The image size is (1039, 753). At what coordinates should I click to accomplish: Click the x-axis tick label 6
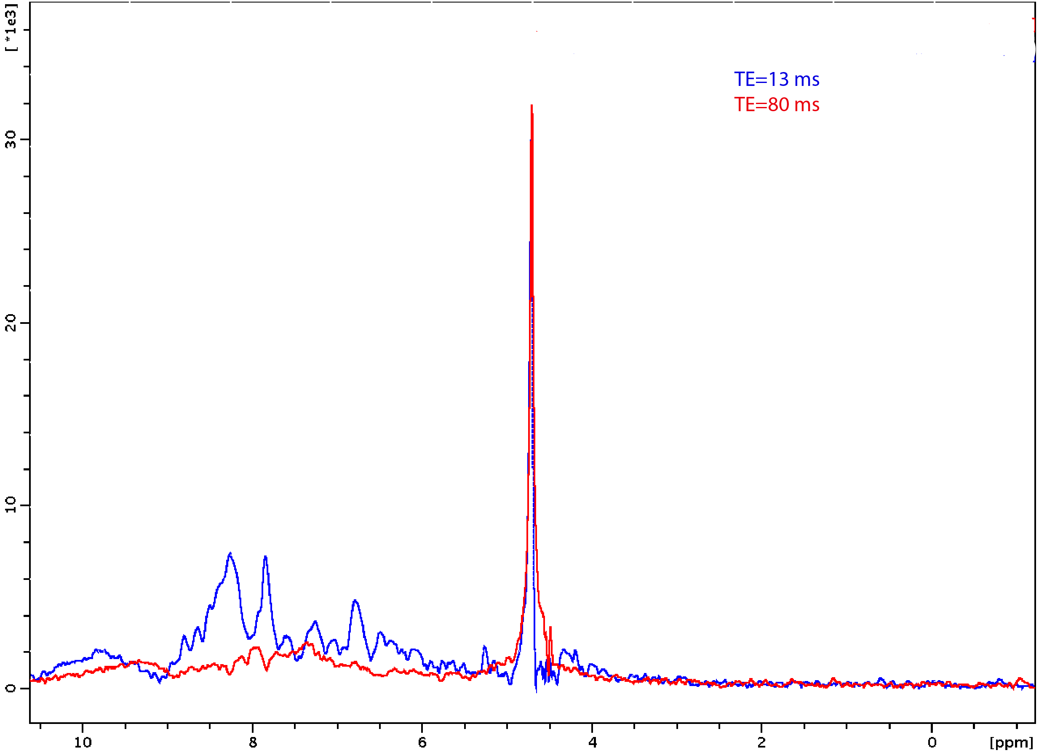(x=422, y=743)
